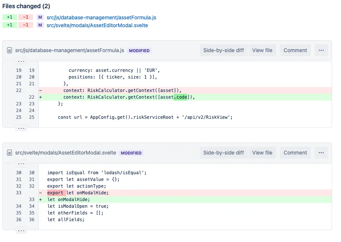Expand hidden lines below line 25

[x=22, y=128]
